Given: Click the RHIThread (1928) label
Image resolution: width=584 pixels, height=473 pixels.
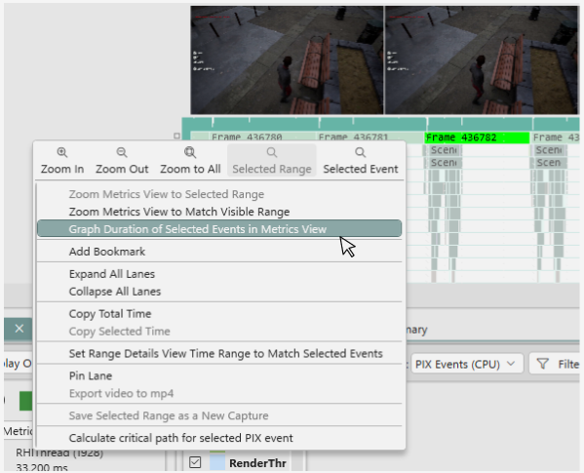Looking at the screenshot, I should point(59,453).
